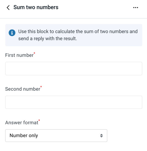Click the 'Second number' field label
Image resolution: width=147 pixels, height=151 pixels.
click(23, 89)
